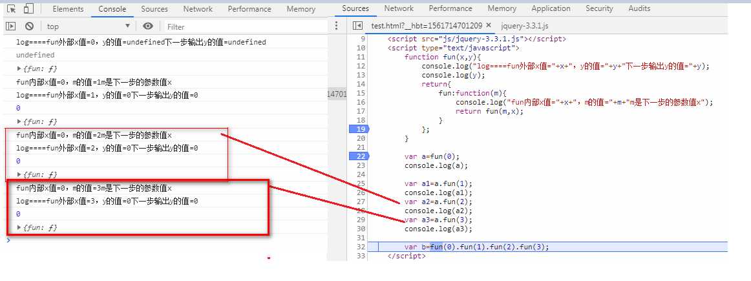Open the right-hand Network tab
751x281 pixels.
pyautogui.click(x=399, y=8)
